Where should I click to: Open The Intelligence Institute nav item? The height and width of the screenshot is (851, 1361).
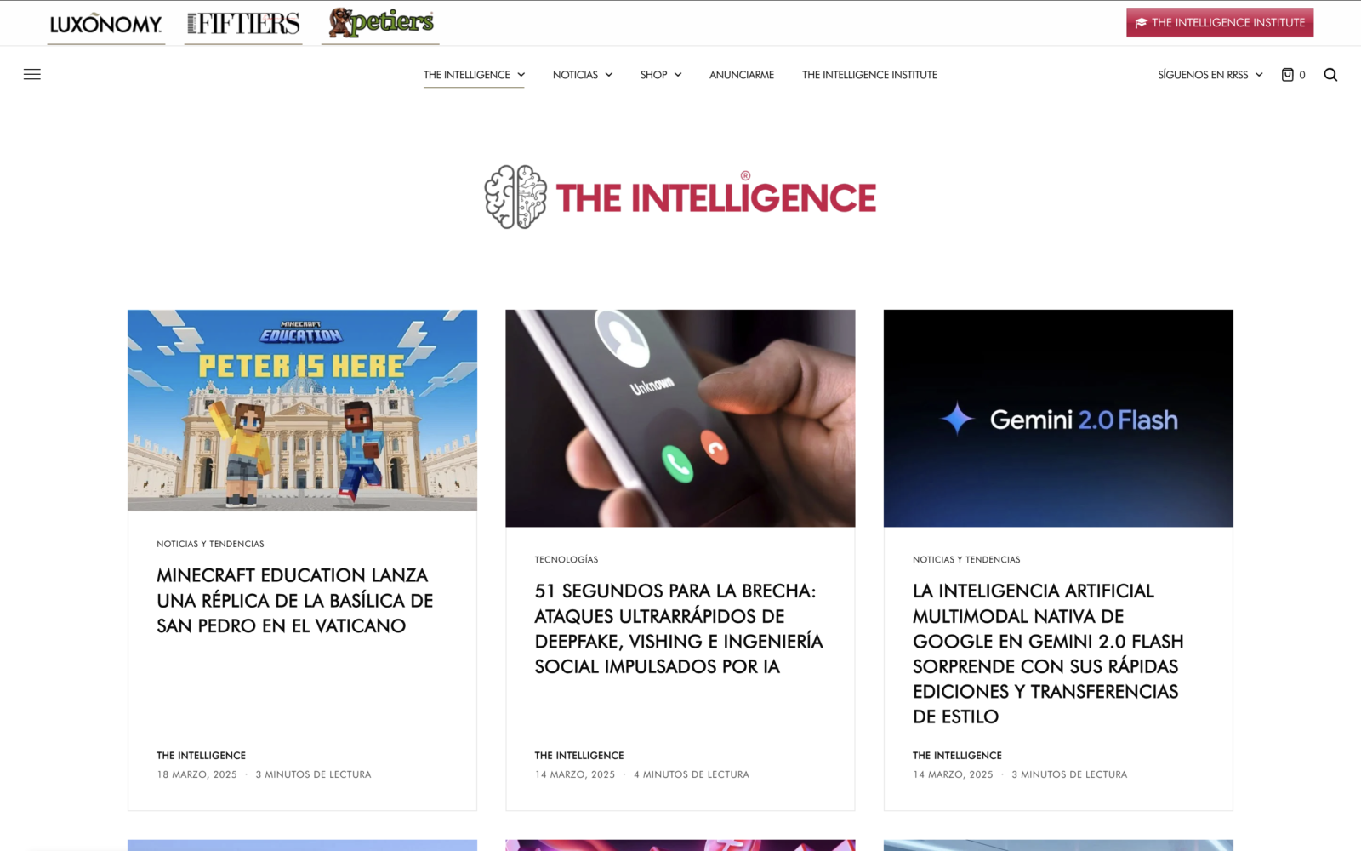pyautogui.click(x=869, y=75)
